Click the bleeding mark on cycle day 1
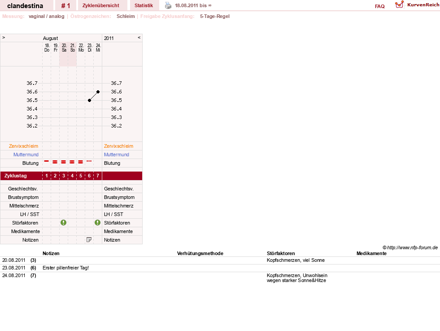 (47, 161)
